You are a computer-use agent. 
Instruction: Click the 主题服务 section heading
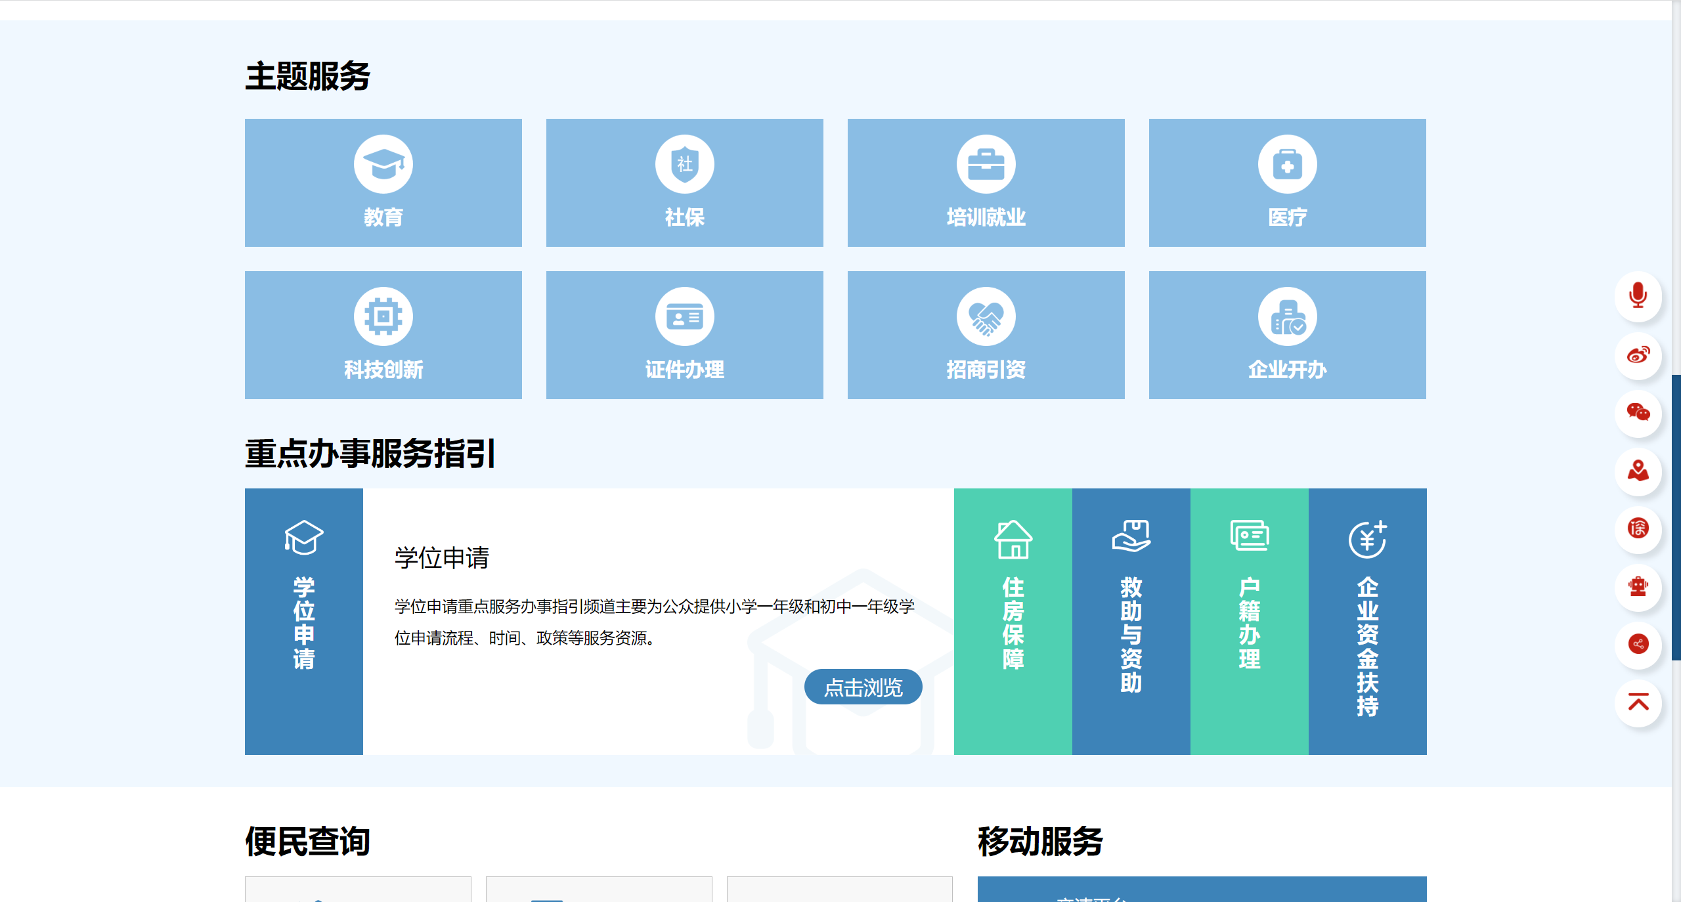(x=307, y=76)
